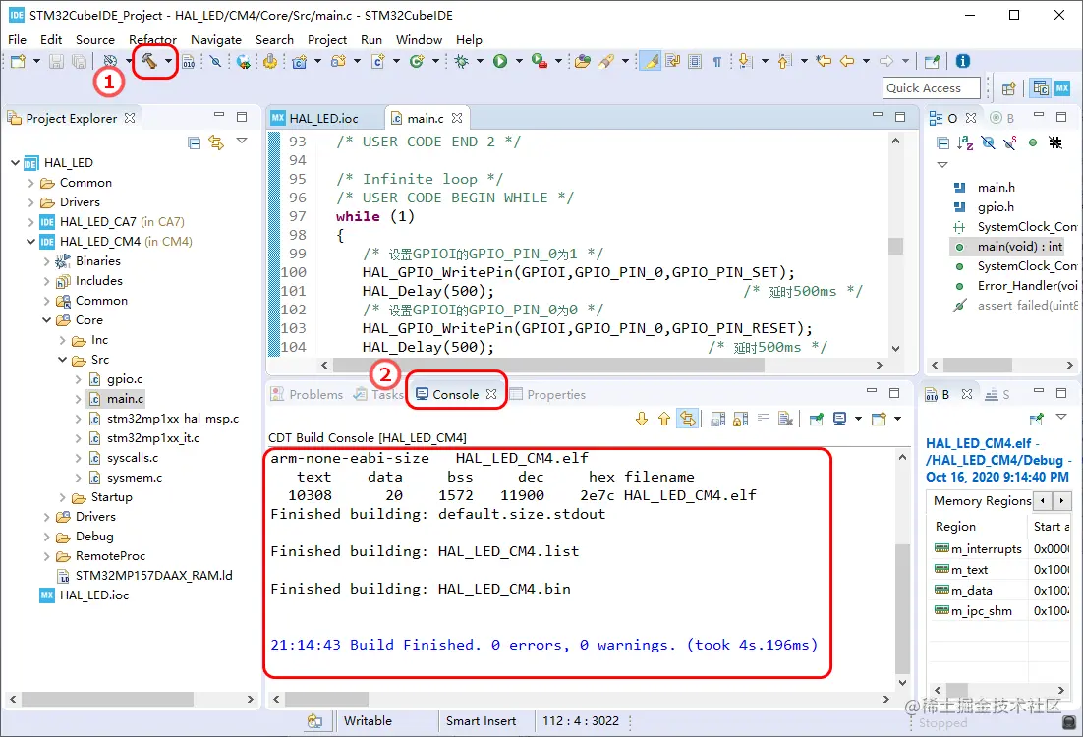Select STM32MP157DAAX_RAM.ld linker file
Viewport: 1083px width, 737px height.
tap(153, 576)
